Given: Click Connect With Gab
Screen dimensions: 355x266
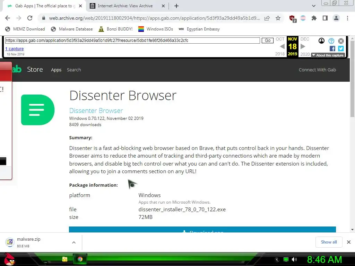Looking at the screenshot, I should pyautogui.click(x=317, y=70).
